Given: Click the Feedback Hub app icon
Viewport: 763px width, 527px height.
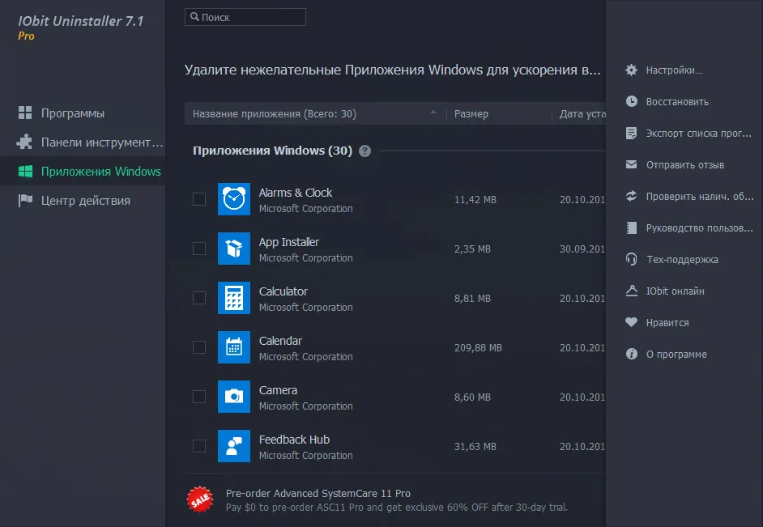Looking at the screenshot, I should (x=234, y=446).
